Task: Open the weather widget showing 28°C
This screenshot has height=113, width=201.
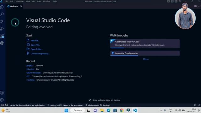Action: pyautogui.click(x=6, y=110)
